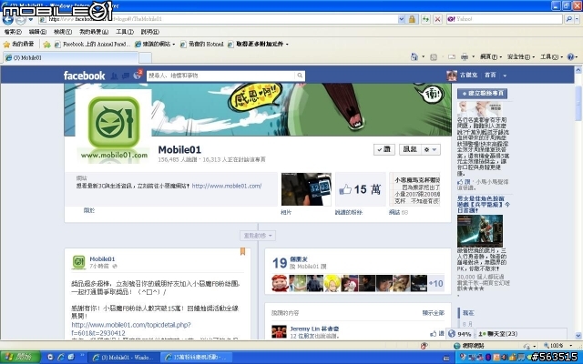Click the +10 more friends tile
583x364 pixels.
(436, 284)
